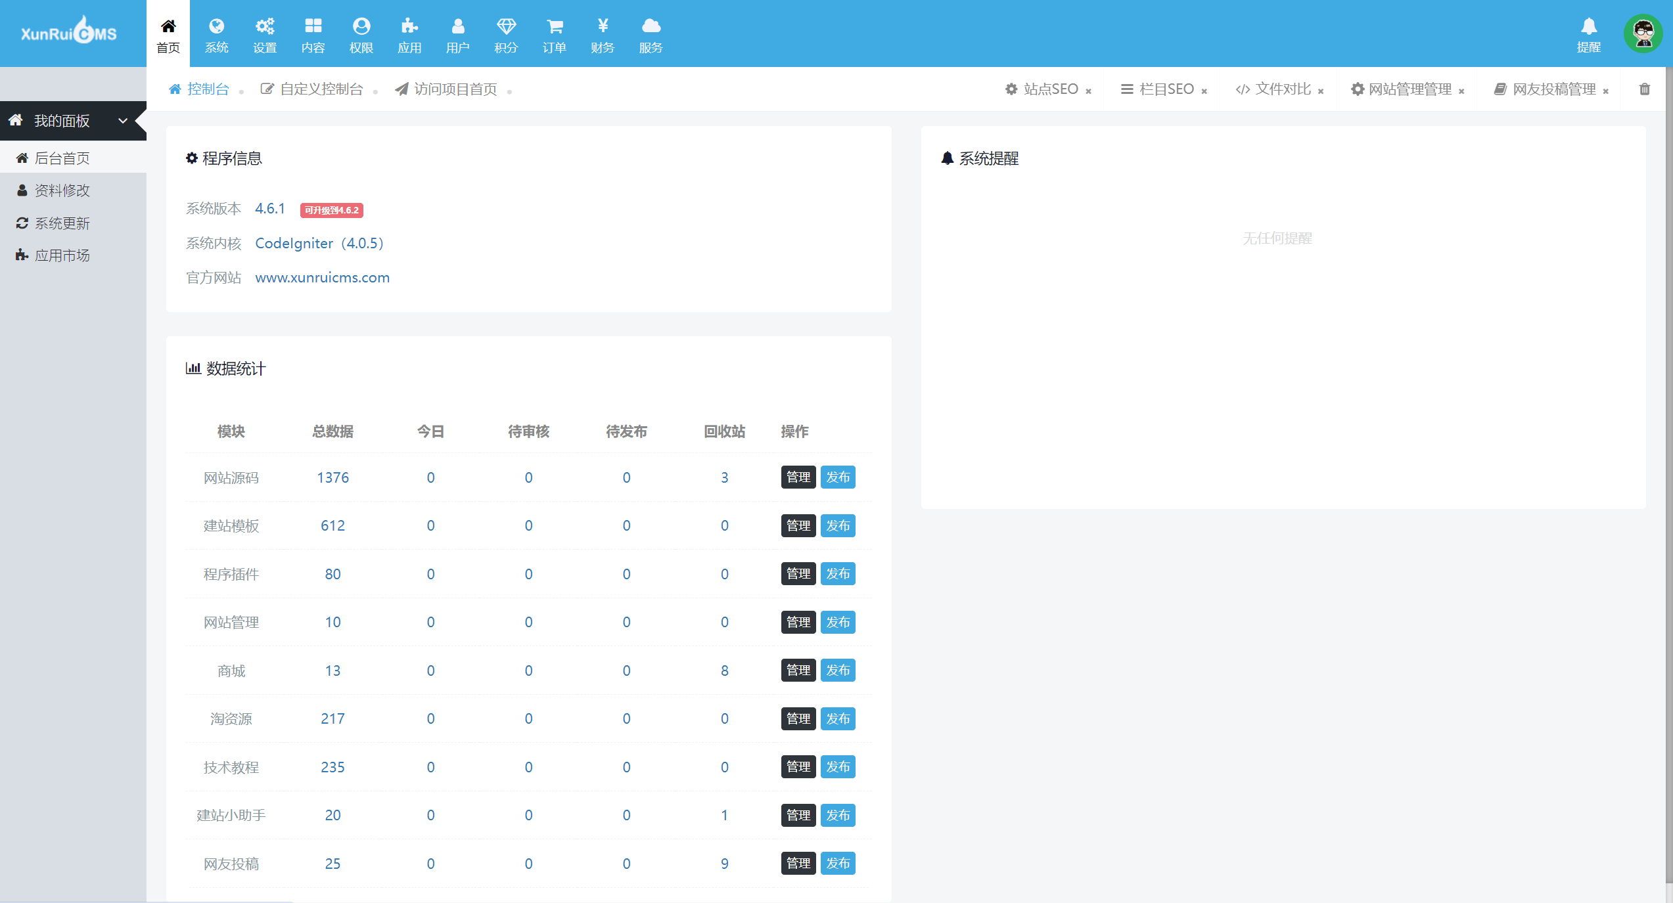
Task: Click 管理 for the 网友投稿 row
Action: click(x=798, y=864)
